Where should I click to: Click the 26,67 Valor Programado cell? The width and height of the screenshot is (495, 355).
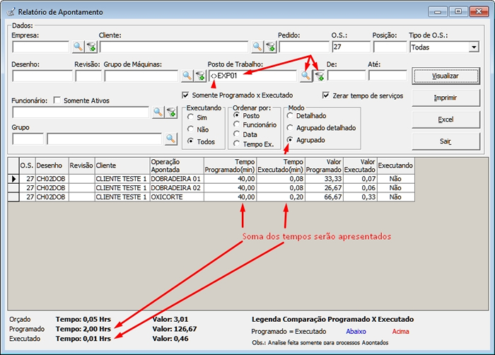324,188
